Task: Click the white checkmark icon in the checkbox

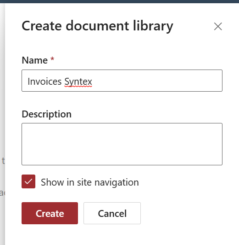Action: click(x=28, y=181)
